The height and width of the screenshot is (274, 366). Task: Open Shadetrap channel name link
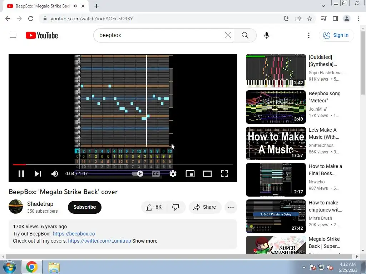tap(40, 204)
